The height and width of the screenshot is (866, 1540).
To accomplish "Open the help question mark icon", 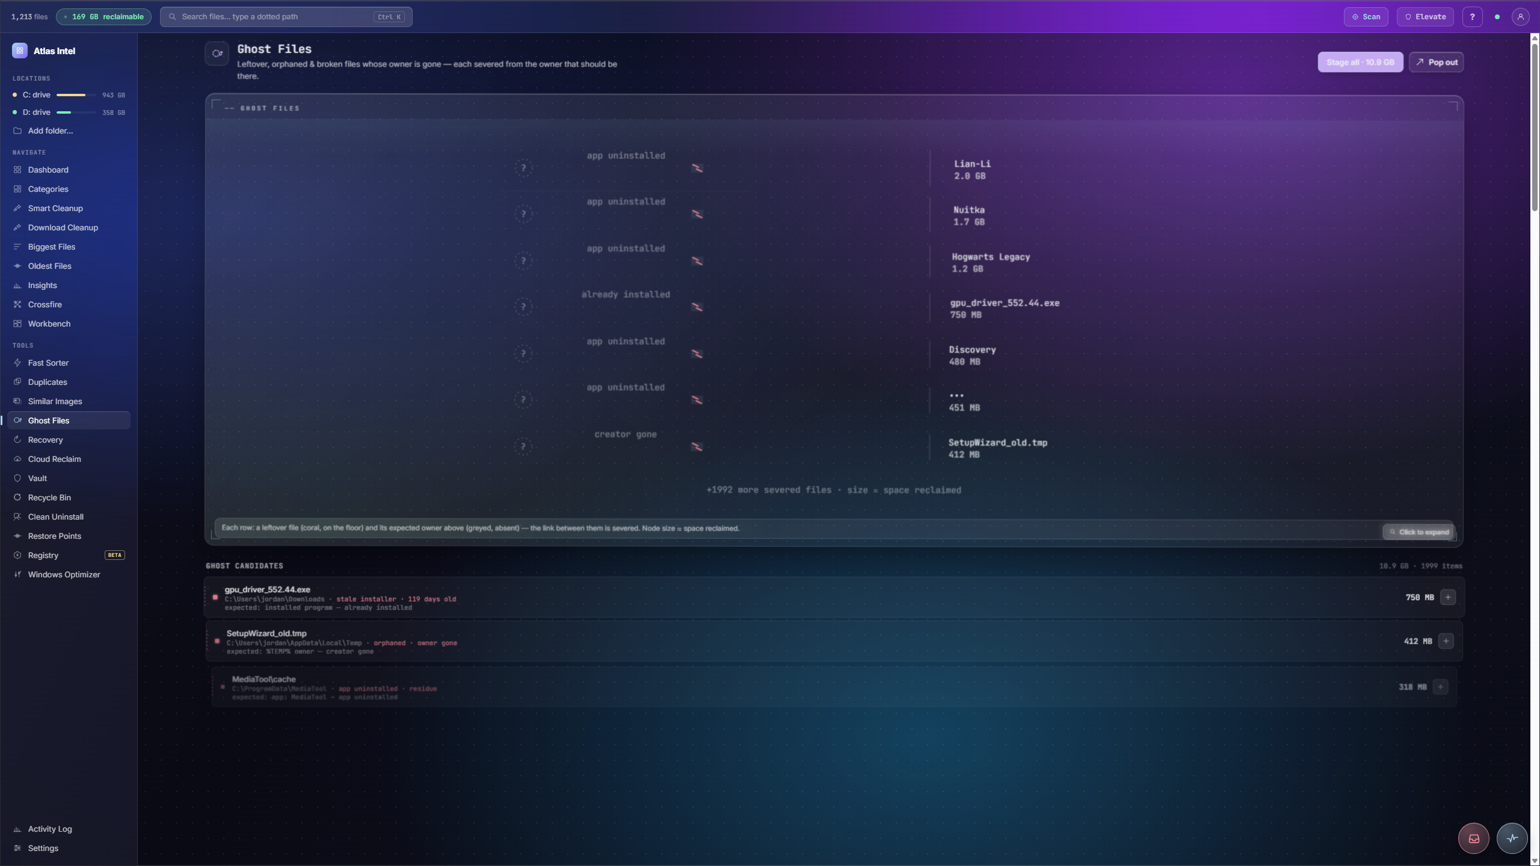I will click(x=1472, y=17).
